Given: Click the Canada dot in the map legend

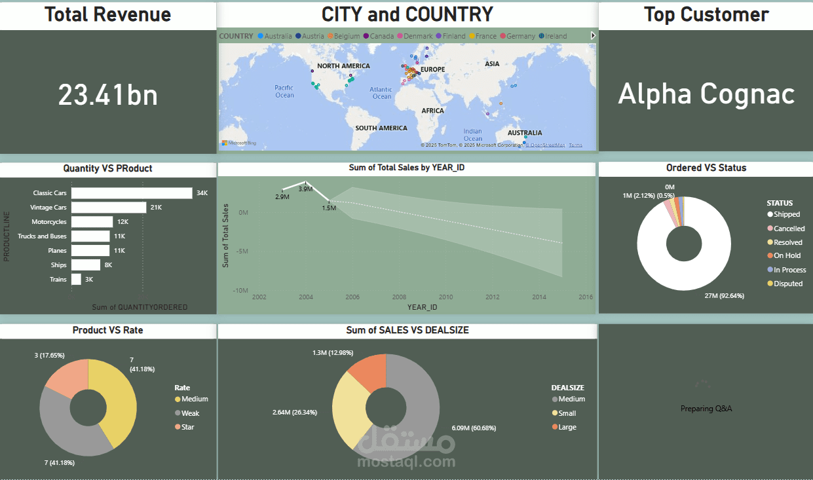Looking at the screenshot, I should (x=365, y=36).
